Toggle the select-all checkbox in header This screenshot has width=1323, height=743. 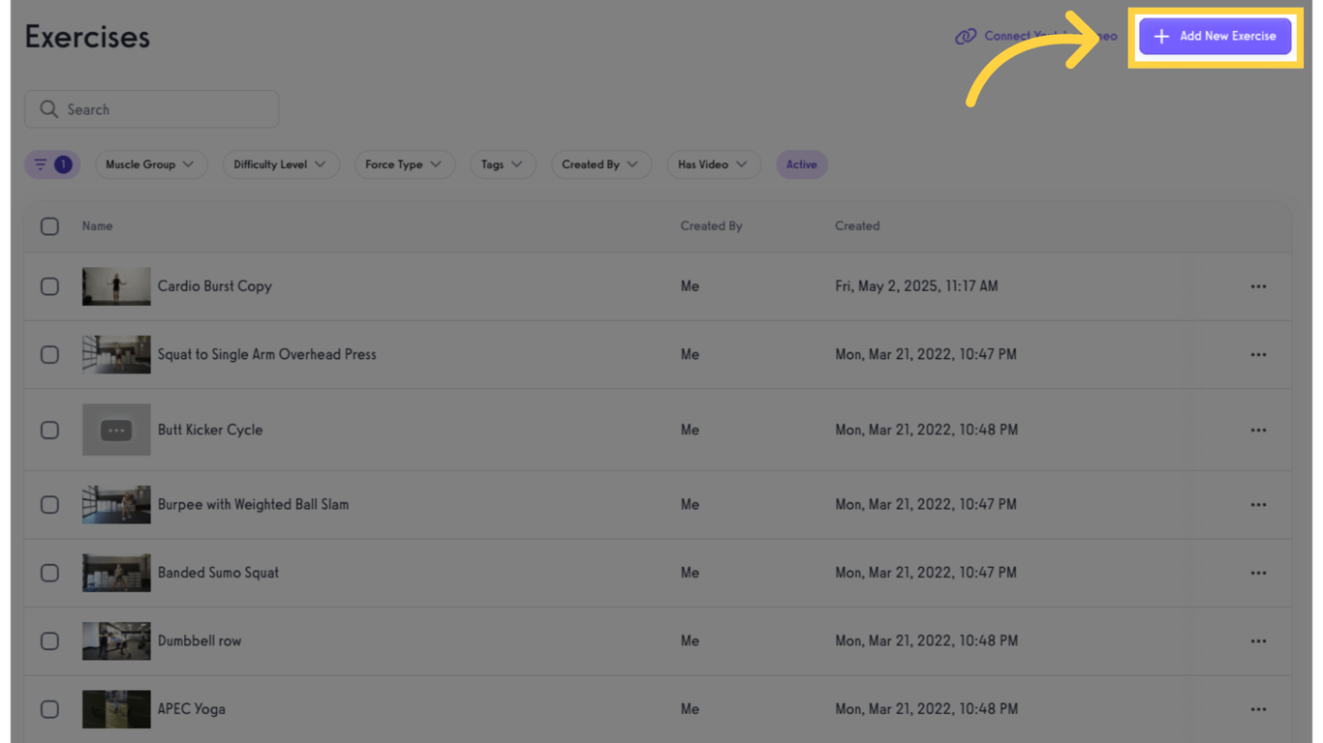(49, 226)
